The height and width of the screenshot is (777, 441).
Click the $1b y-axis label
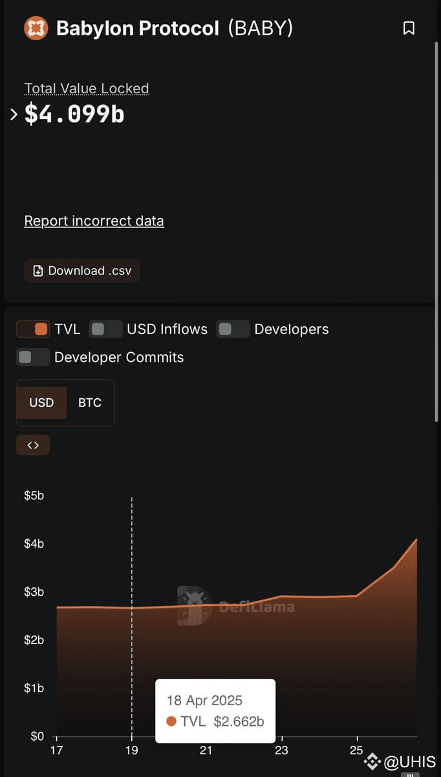point(34,688)
